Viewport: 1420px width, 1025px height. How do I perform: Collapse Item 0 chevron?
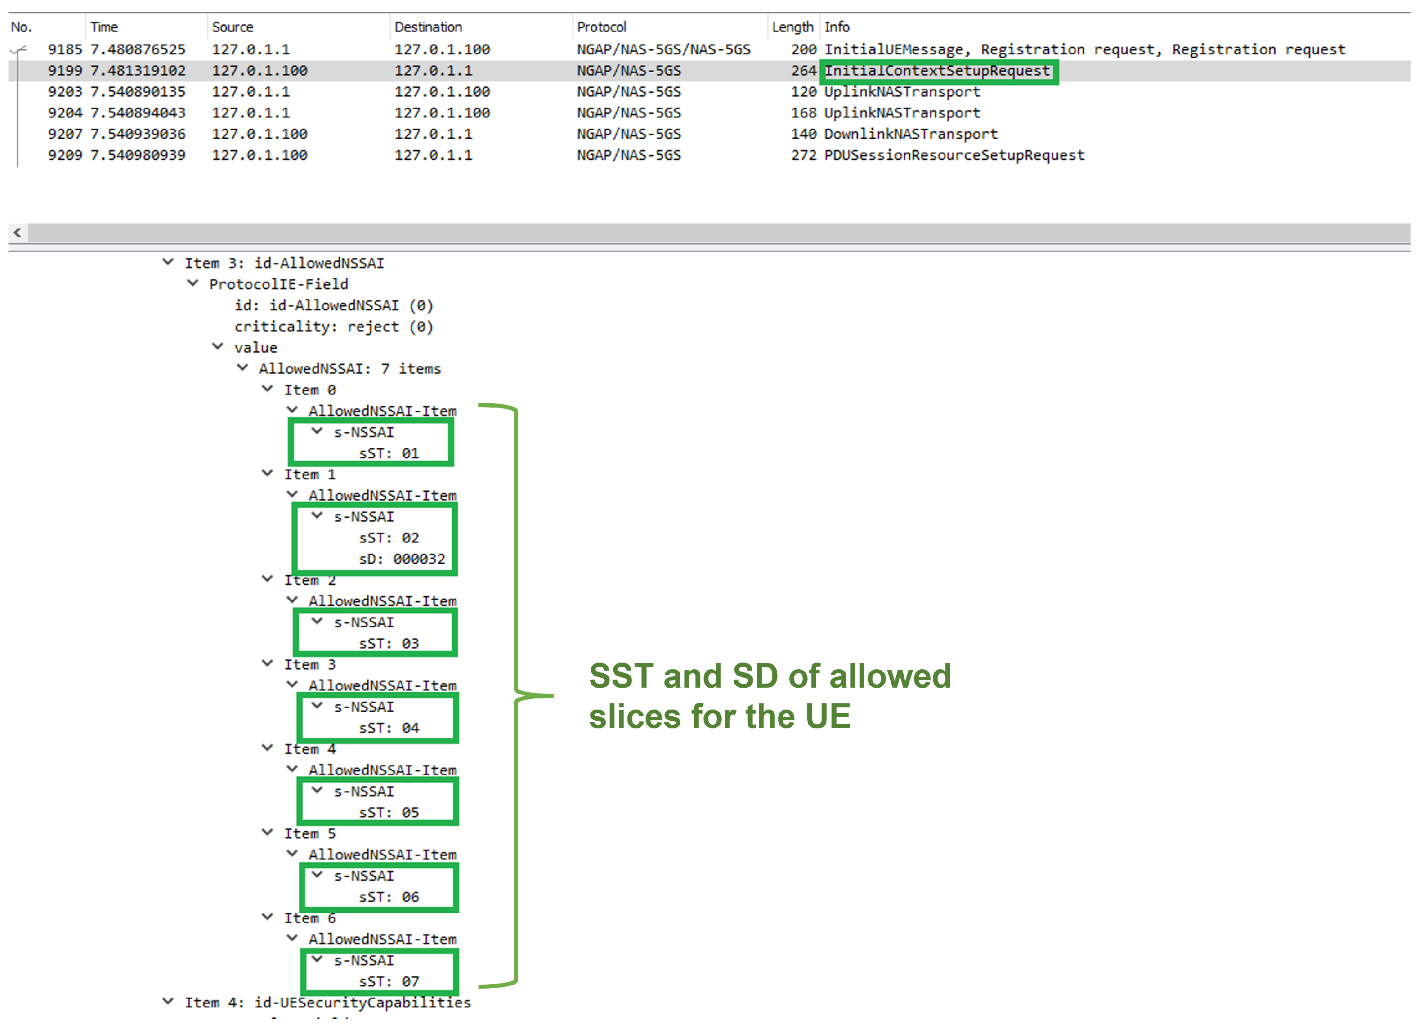pyautogui.click(x=267, y=389)
